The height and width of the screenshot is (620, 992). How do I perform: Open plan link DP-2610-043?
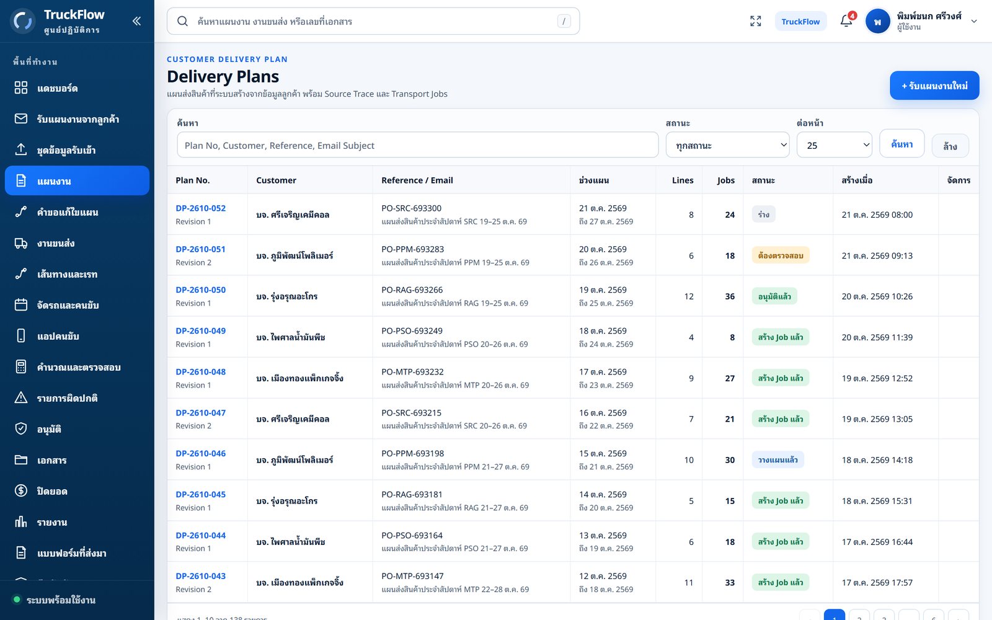(x=200, y=576)
